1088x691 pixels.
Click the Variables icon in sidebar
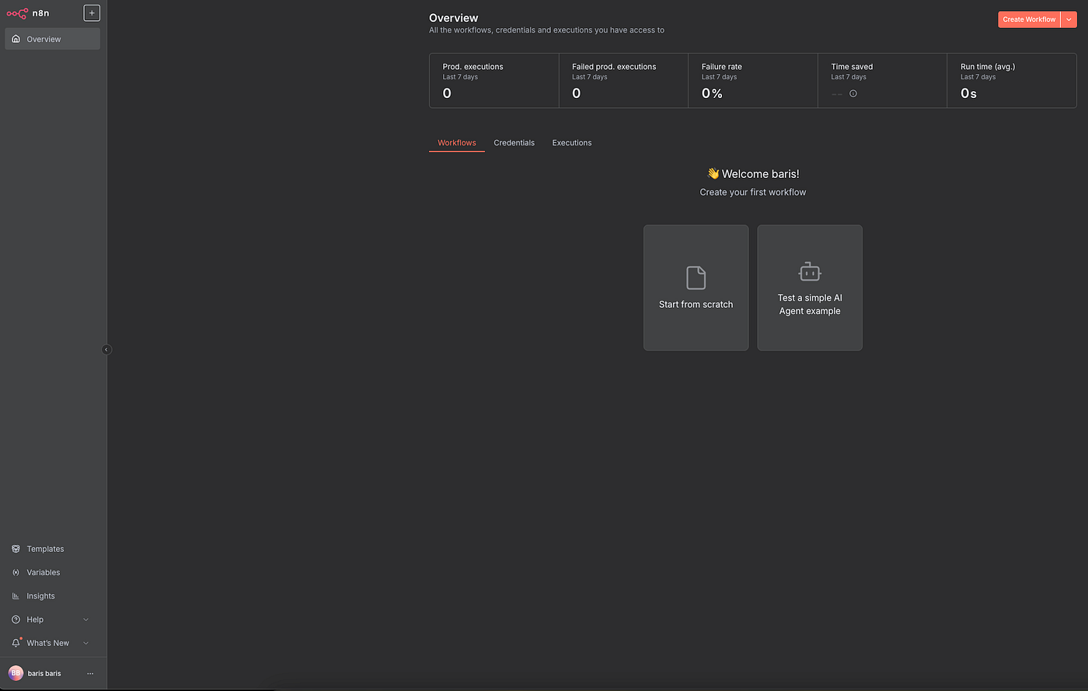point(16,572)
